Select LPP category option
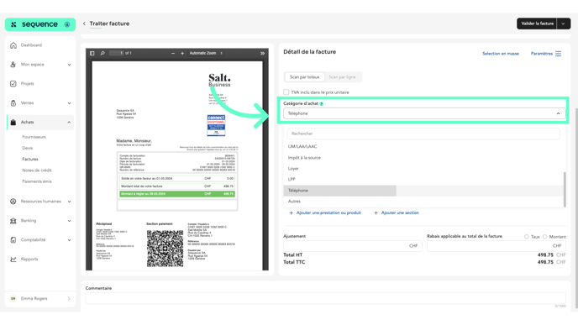Viewport: 578px width, 325px height. [x=423, y=180]
